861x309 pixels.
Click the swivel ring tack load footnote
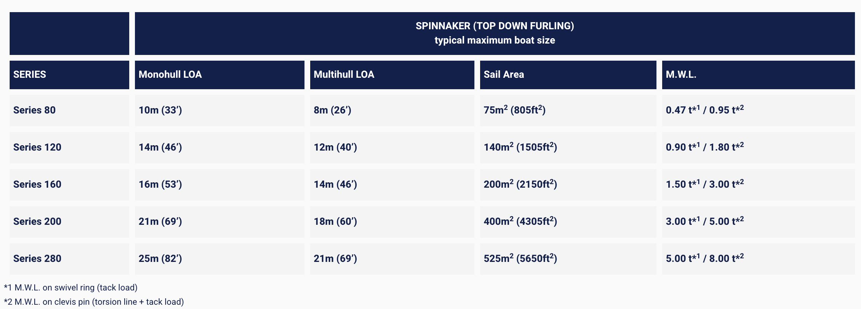click(x=71, y=288)
